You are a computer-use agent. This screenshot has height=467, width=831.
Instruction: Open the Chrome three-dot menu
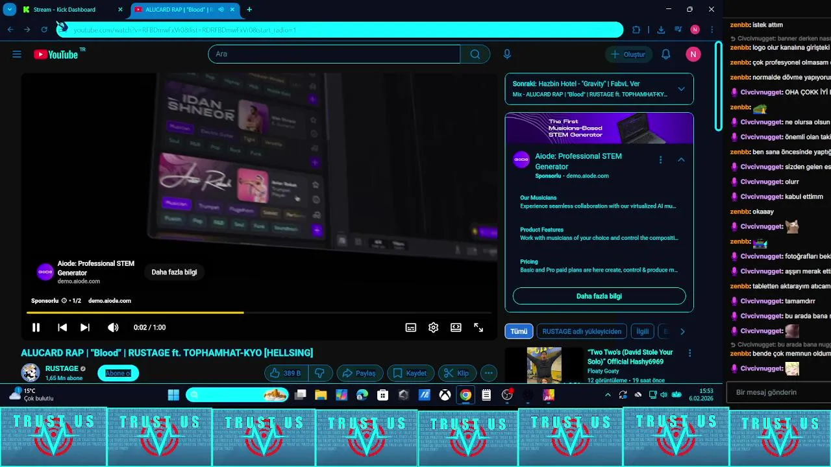pos(712,30)
